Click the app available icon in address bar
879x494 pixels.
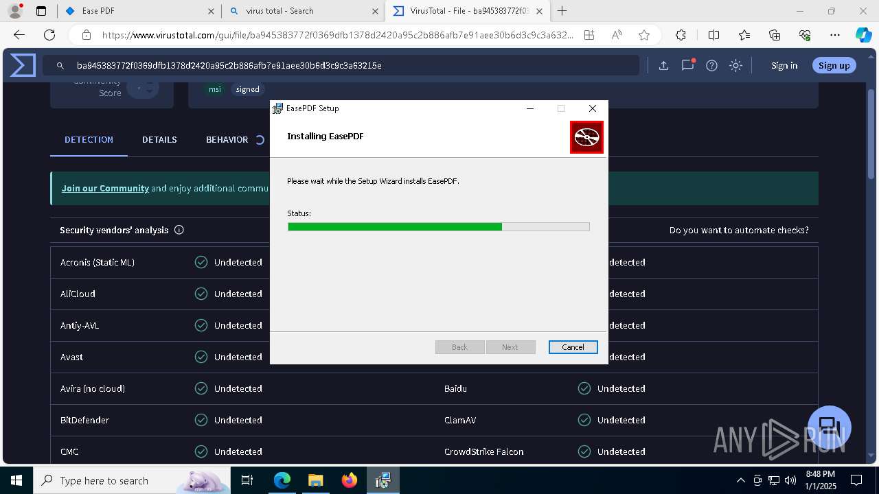click(x=589, y=35)
